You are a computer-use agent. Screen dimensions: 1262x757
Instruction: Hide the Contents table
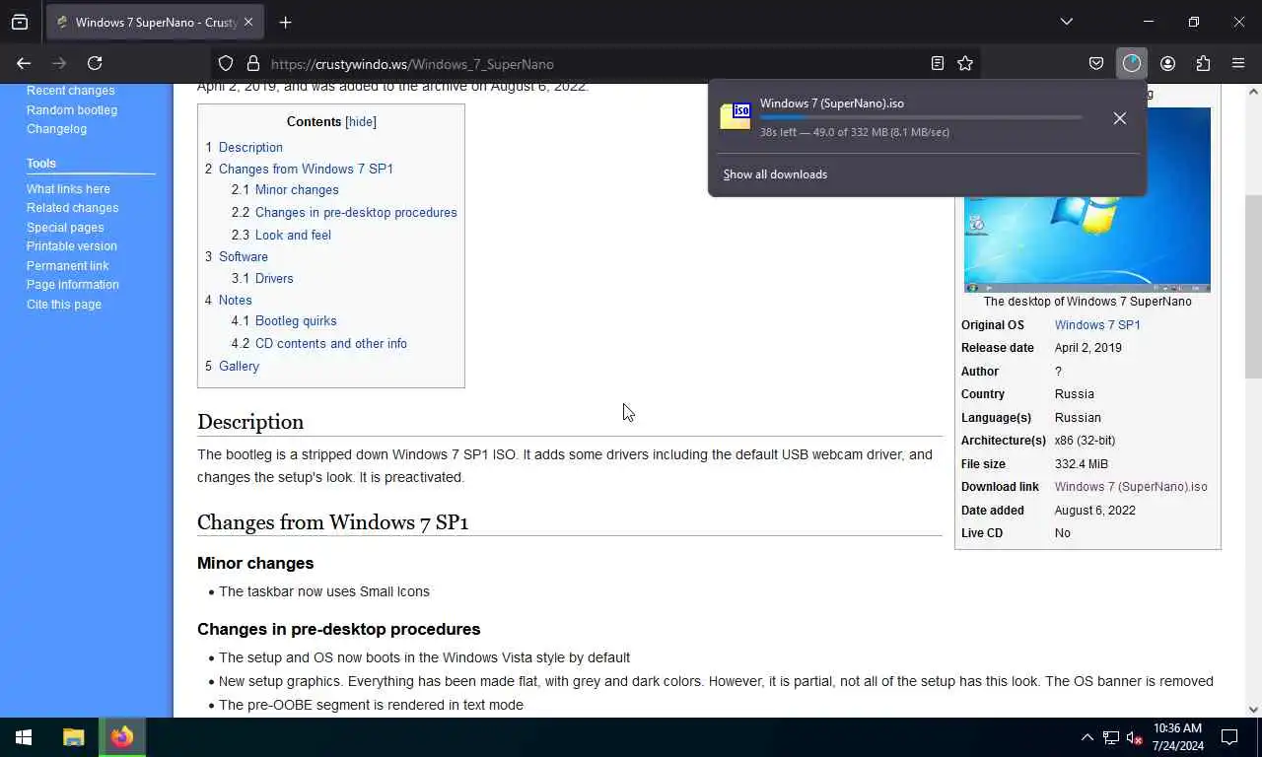pyautogui.click(x=361, y=121)
